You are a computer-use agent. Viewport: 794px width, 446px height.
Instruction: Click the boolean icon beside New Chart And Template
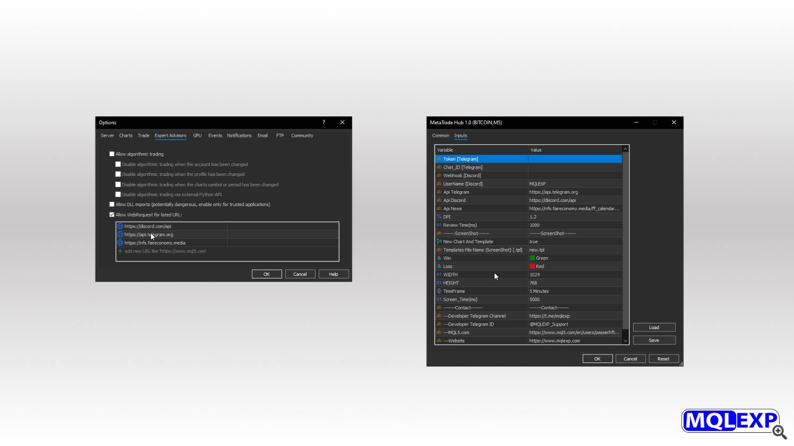439,241
